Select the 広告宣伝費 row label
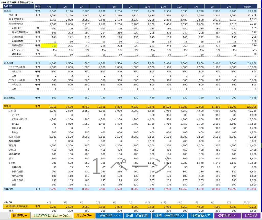The image size is (262, 220). [x=15, y=137]
